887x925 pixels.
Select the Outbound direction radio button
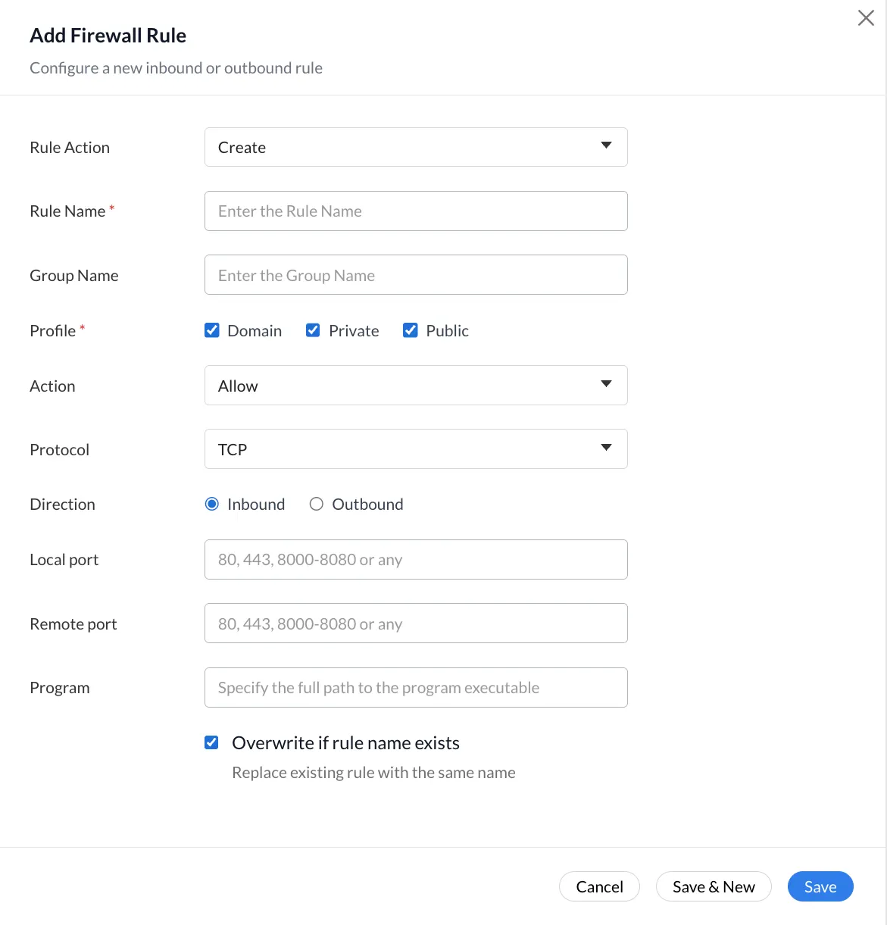point(317,505)
